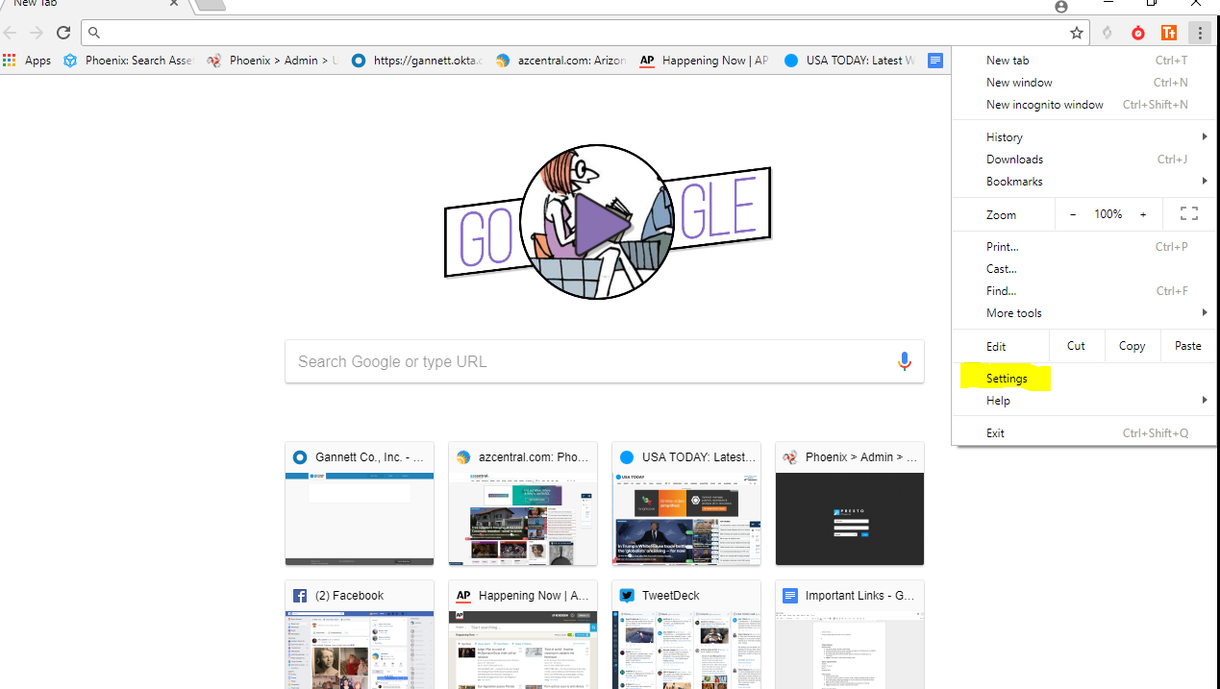Click the three-dot Chrome menu icon
The height and width of the screenshot is (689, 1220).
(x=1199, y=33)
